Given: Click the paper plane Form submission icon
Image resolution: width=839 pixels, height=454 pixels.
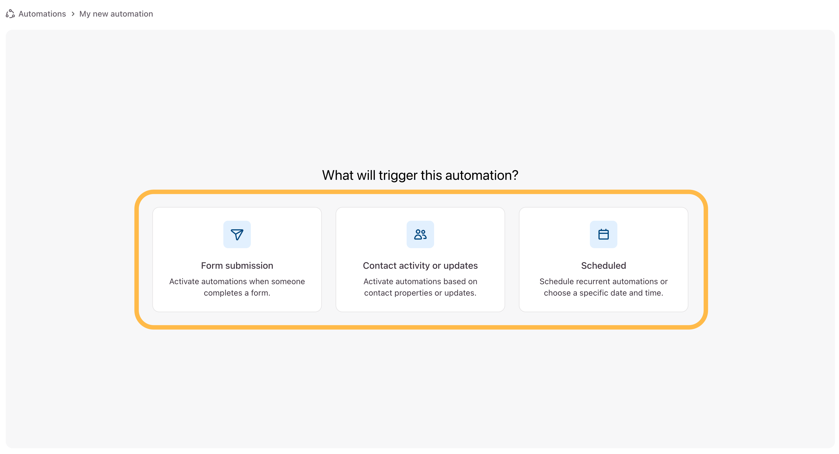Looking at the screenshot, I should [237, 234].
